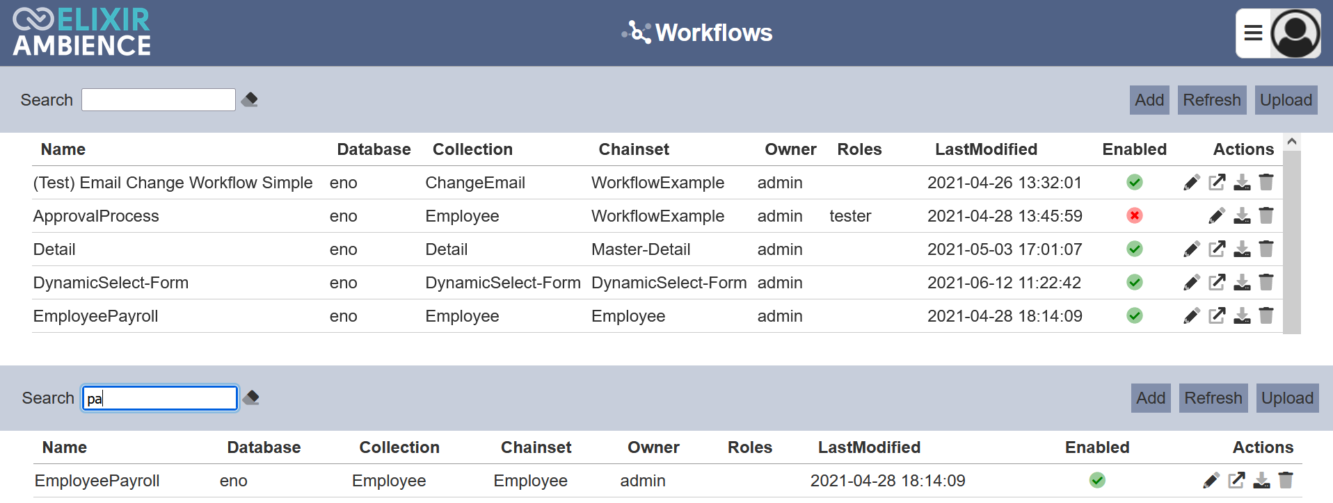Toggle the red disabled status of ApprovalProcess

1134,216
